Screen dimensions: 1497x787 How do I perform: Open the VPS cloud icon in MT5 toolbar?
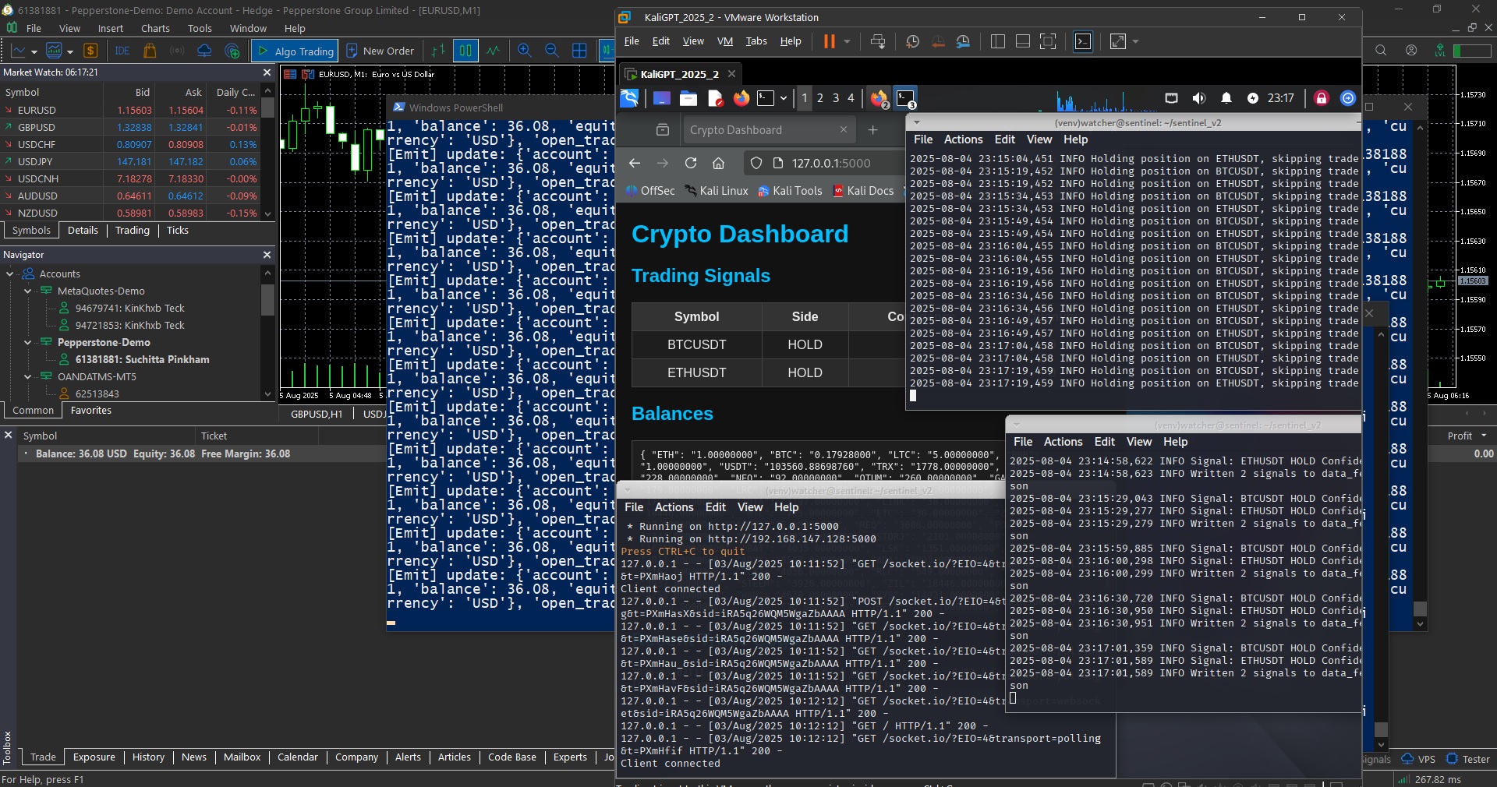204,51
